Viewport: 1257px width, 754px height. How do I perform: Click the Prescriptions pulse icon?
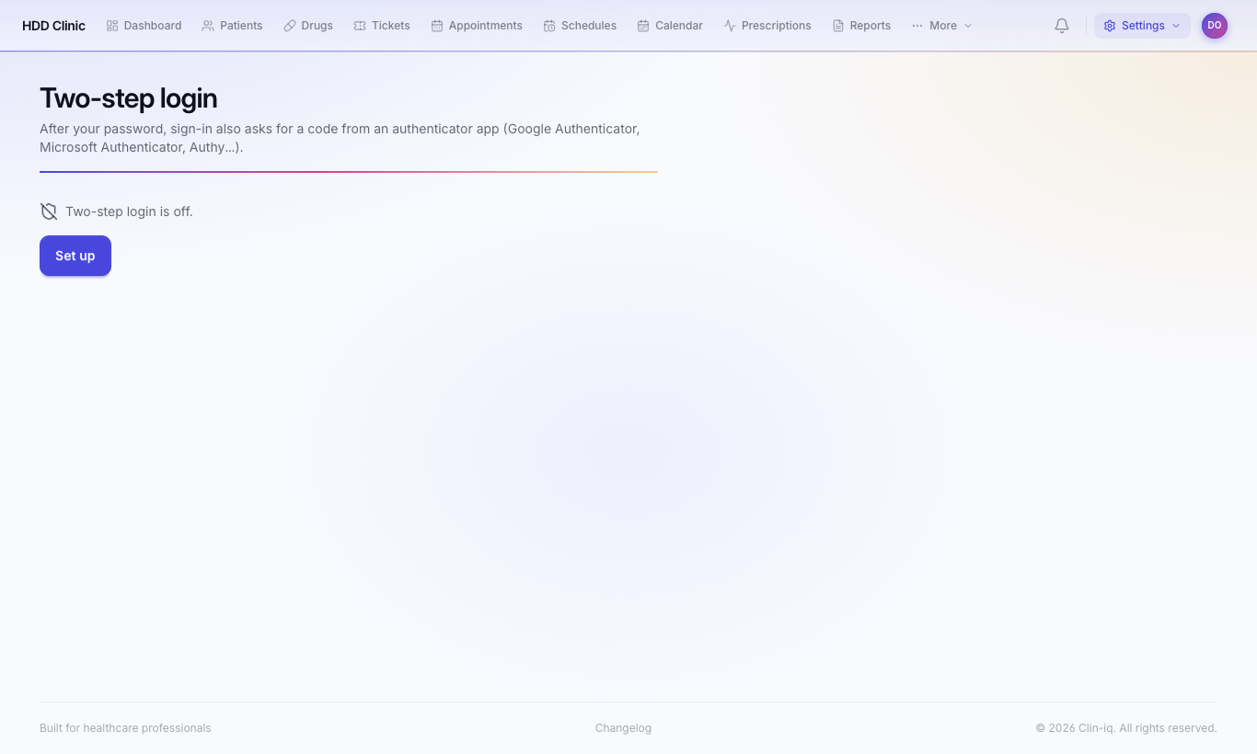[x=730, y=26]
